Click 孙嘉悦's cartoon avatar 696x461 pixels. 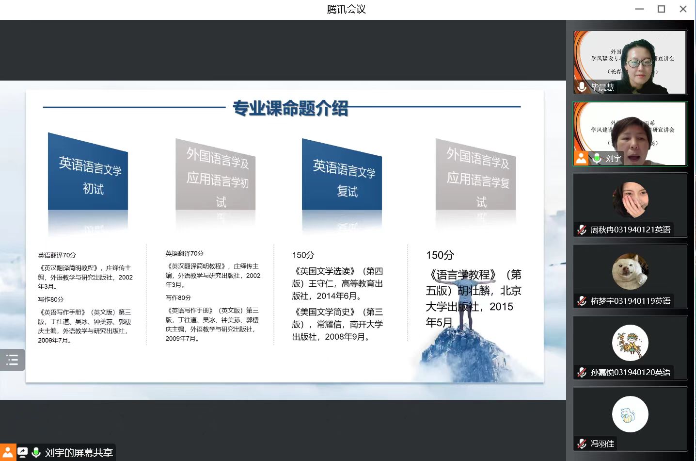(x=630, y=343)
